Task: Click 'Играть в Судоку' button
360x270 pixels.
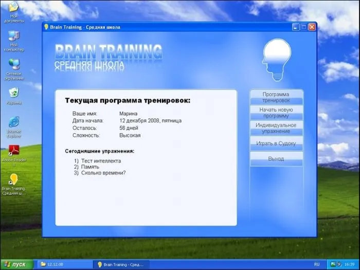Action: tap(276, 143)
